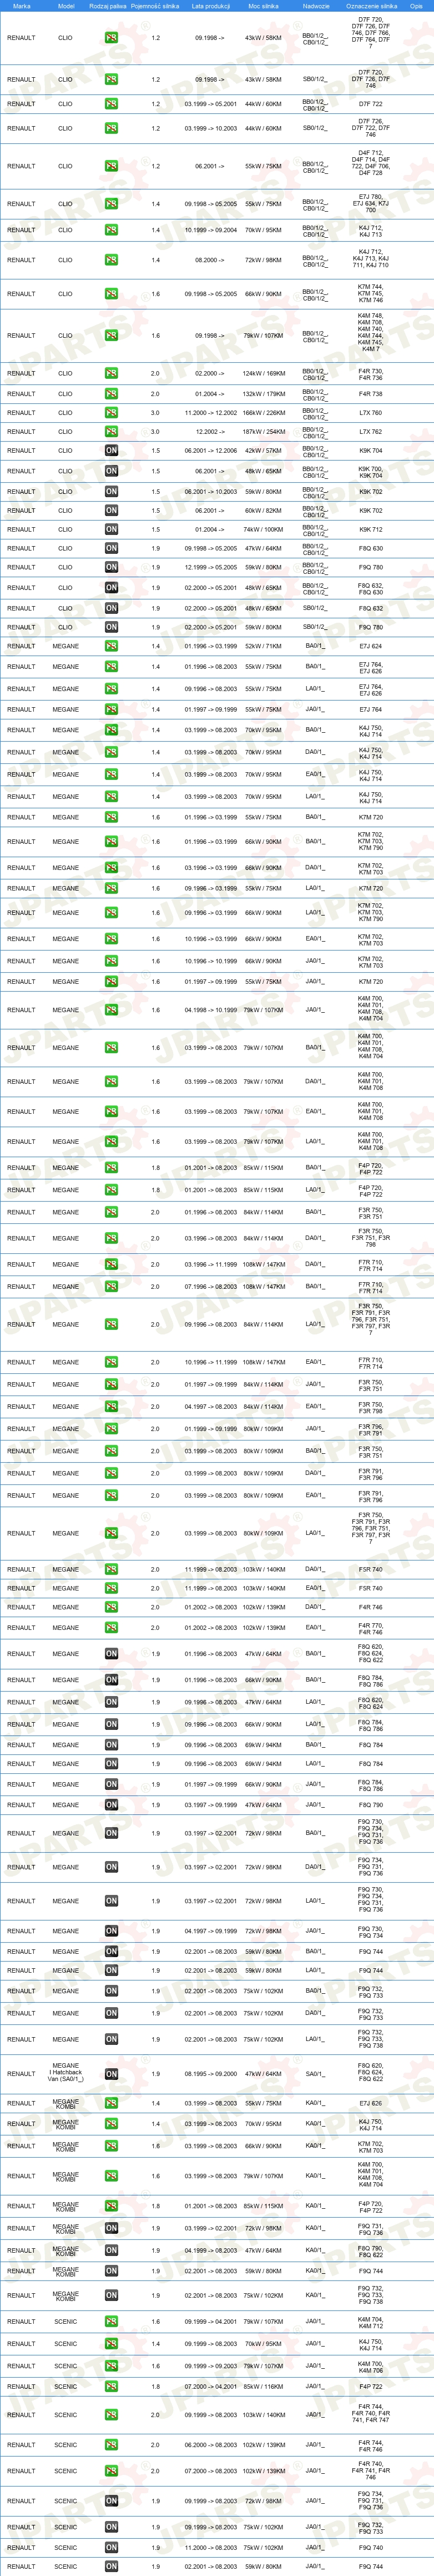
Task: Click petrol icon in Clio L7X 762 row
Action: pyautogui.click(x=111, y=431)
